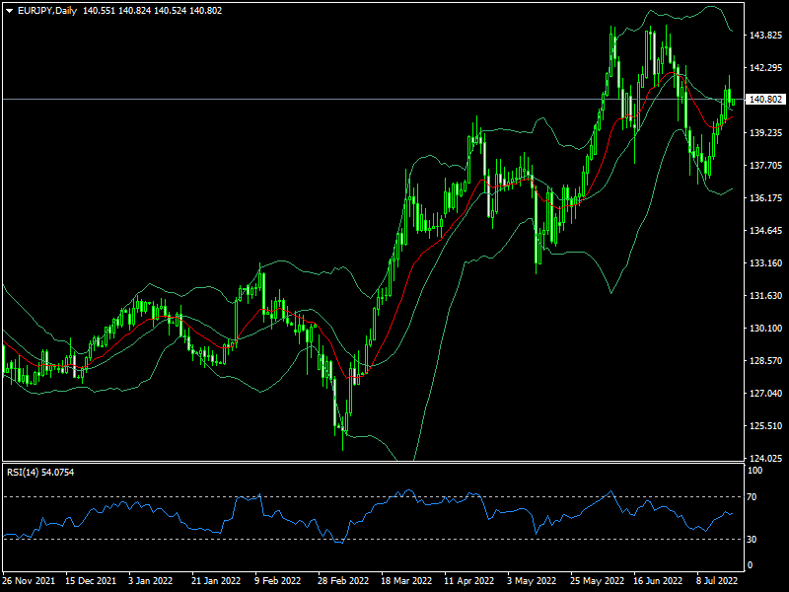Viewport: 789px width, 592px height.
Task: Click the RSI 100 level label
Action: click(755, 471)
